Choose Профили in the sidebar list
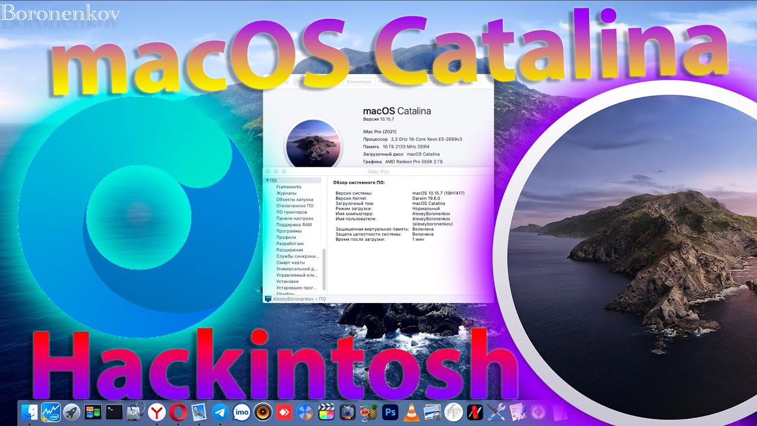Viewport: 757px width, 426px height. click(x=286, y=237)
